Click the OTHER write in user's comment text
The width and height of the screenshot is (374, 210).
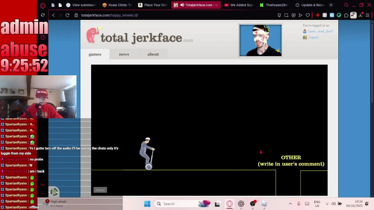pyautogui.click(x=291, y=161)
